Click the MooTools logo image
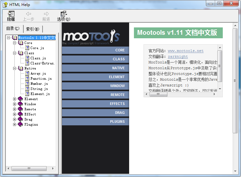Image resolution: width=241 pixels, height=177 pixels. (91, 37)
